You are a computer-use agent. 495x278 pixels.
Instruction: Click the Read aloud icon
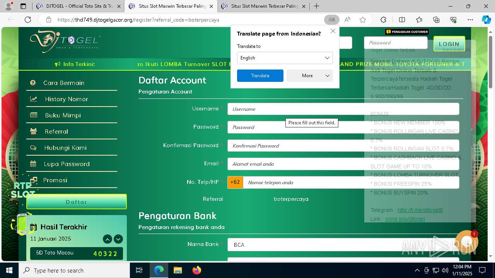(347, 20)
